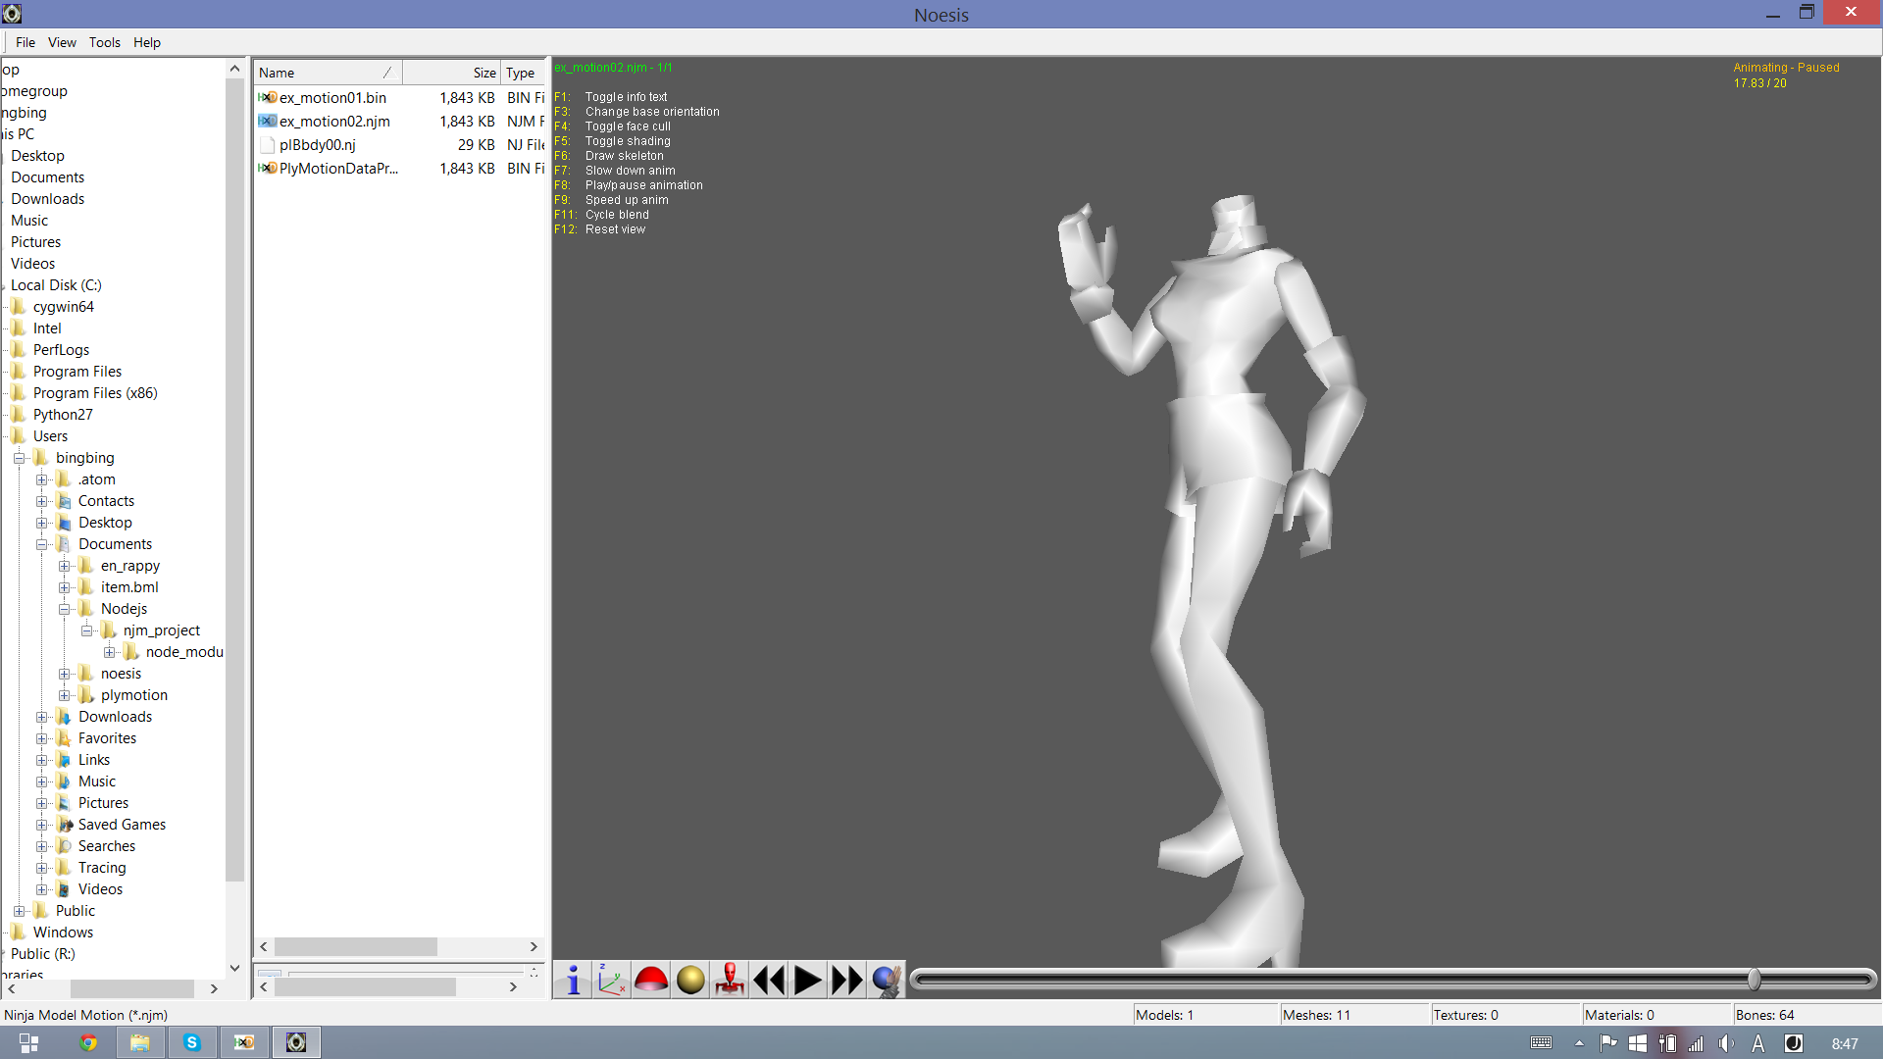The image size is (1883, 1059).
Task: Open Chrome from the taskbar
Action: pos(88,1043)
